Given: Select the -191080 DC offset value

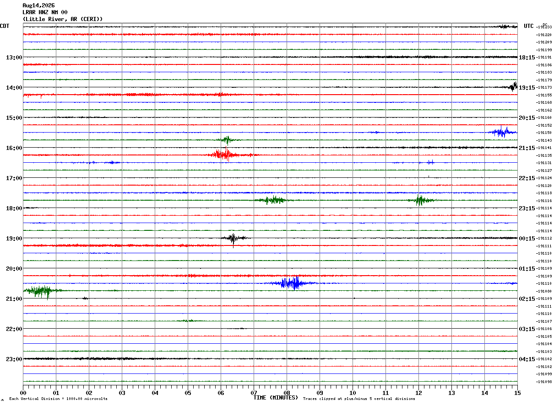Looking at the screenshot, I should pyautogui.click(x=543, y=291).
